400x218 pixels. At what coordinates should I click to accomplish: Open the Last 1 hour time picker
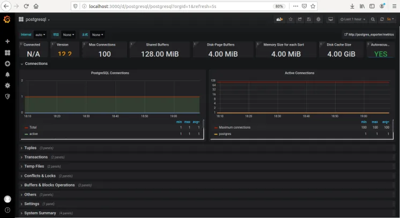[x=353, y=19]
